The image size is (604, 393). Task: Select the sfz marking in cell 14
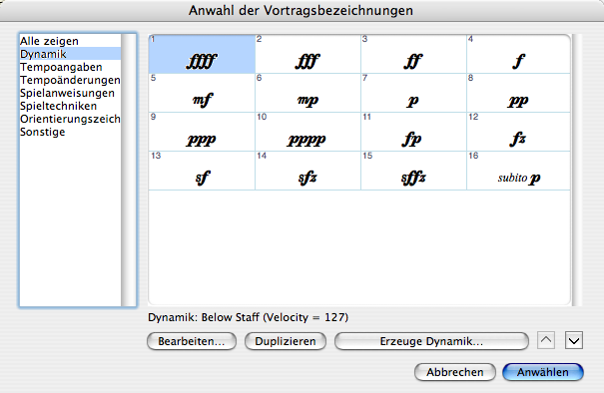(x=307, y=171)
